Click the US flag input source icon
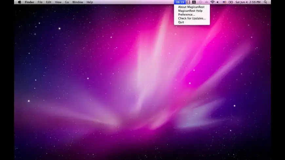Viewport: 285px width, 160px height. click(224, 2)
